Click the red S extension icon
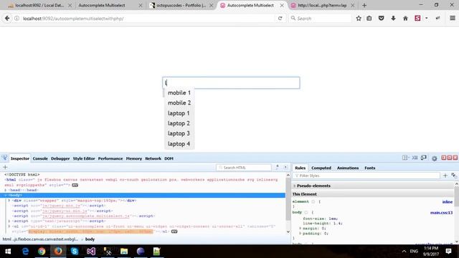Image resolution: width=459 pixels, height=258 pixels. 417,18
